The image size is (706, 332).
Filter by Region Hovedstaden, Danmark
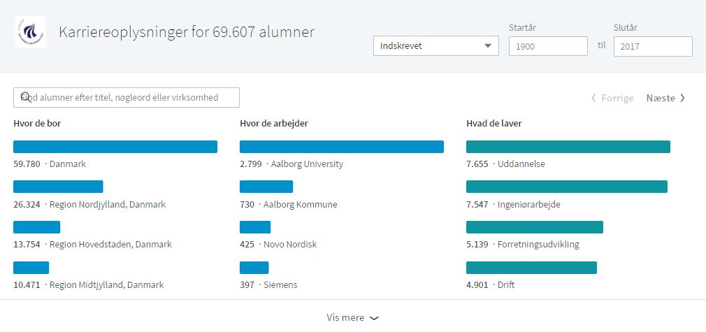pyautogui.click(x=36, y=227)
